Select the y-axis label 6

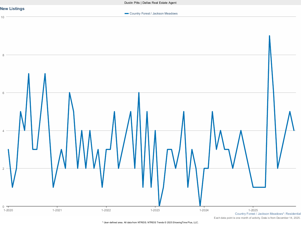coord(4,93)
